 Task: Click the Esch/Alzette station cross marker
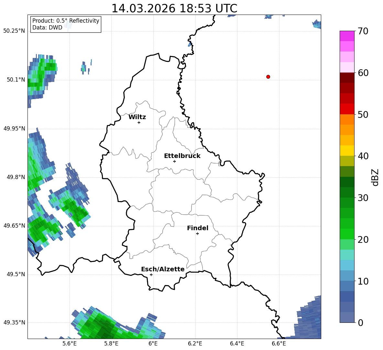pyautogui.click(x=151, y=275)
